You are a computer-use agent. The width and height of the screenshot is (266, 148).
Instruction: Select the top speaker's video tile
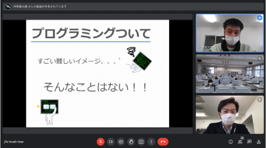230,33
